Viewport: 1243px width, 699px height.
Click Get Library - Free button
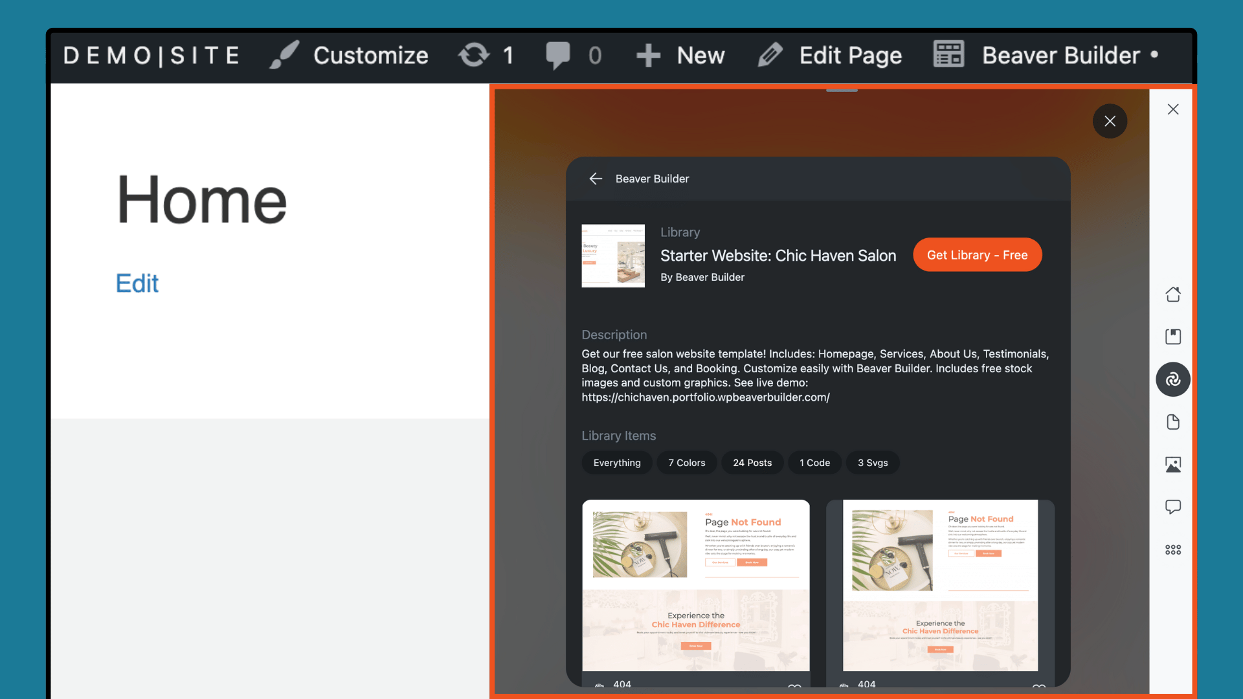pos(977,255)
